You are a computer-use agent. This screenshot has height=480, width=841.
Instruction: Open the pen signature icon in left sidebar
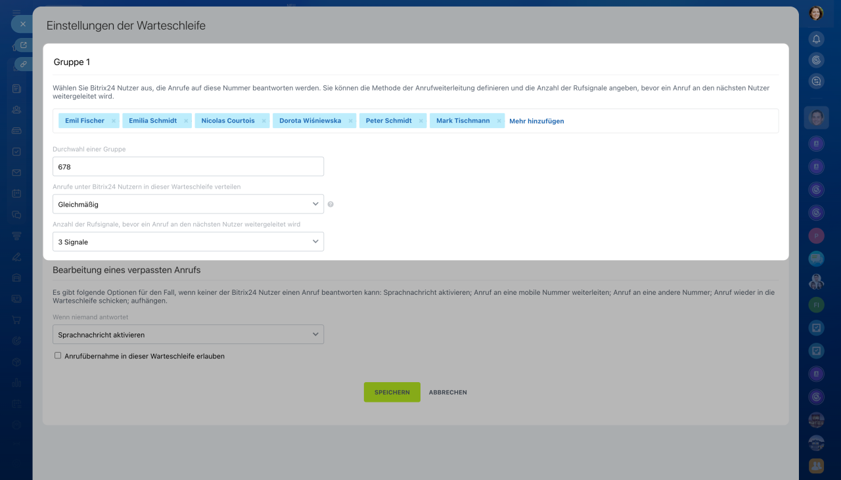tap(16, 257)
